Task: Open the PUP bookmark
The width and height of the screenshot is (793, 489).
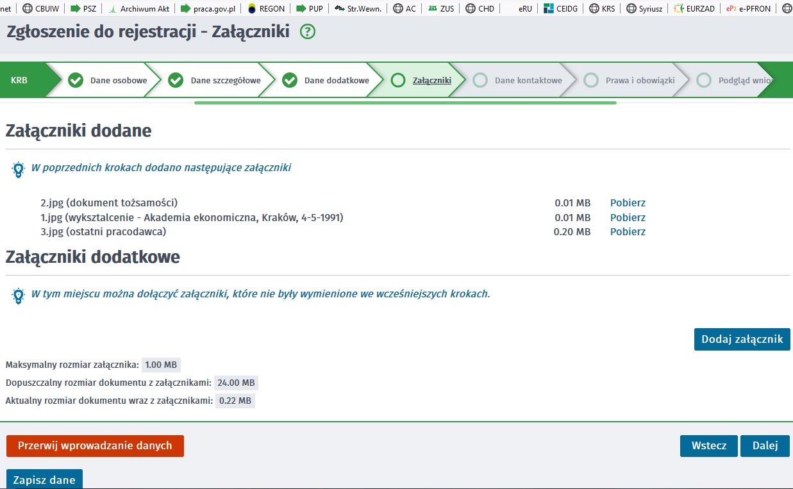Action: [309, 8]
